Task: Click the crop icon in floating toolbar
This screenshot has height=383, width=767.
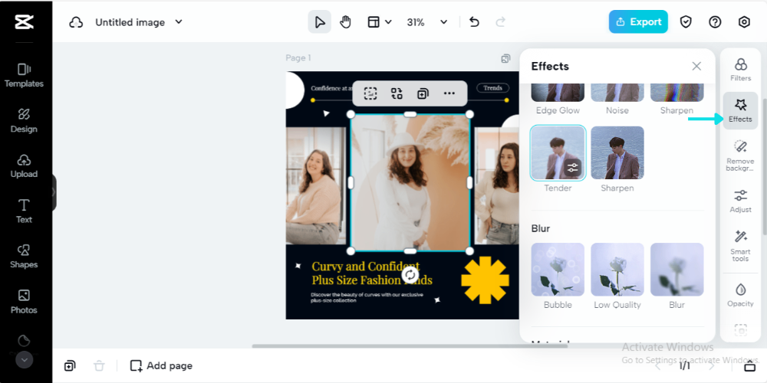Action: click(x=370, y=93)
